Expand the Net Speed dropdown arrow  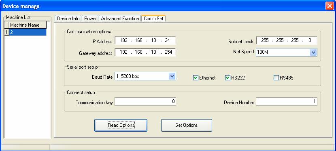(313, 52)
